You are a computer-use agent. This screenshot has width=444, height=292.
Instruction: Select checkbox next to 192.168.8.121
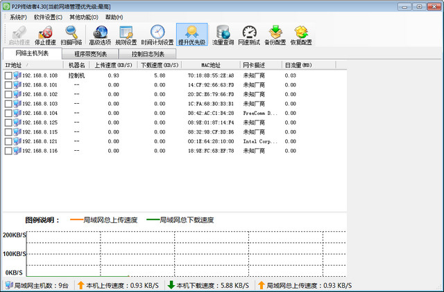coord(8,141)
